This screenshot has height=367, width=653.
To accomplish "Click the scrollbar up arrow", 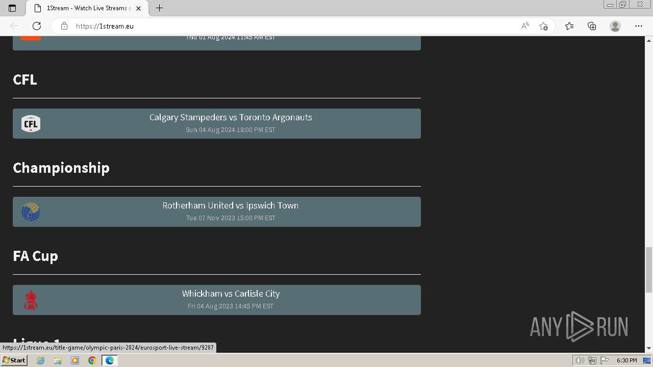I will coord(649,40).
